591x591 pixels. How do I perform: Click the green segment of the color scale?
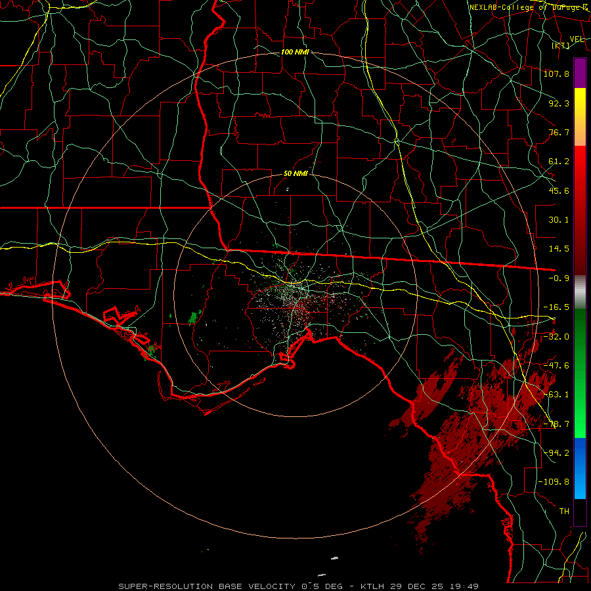coord(580,373)
